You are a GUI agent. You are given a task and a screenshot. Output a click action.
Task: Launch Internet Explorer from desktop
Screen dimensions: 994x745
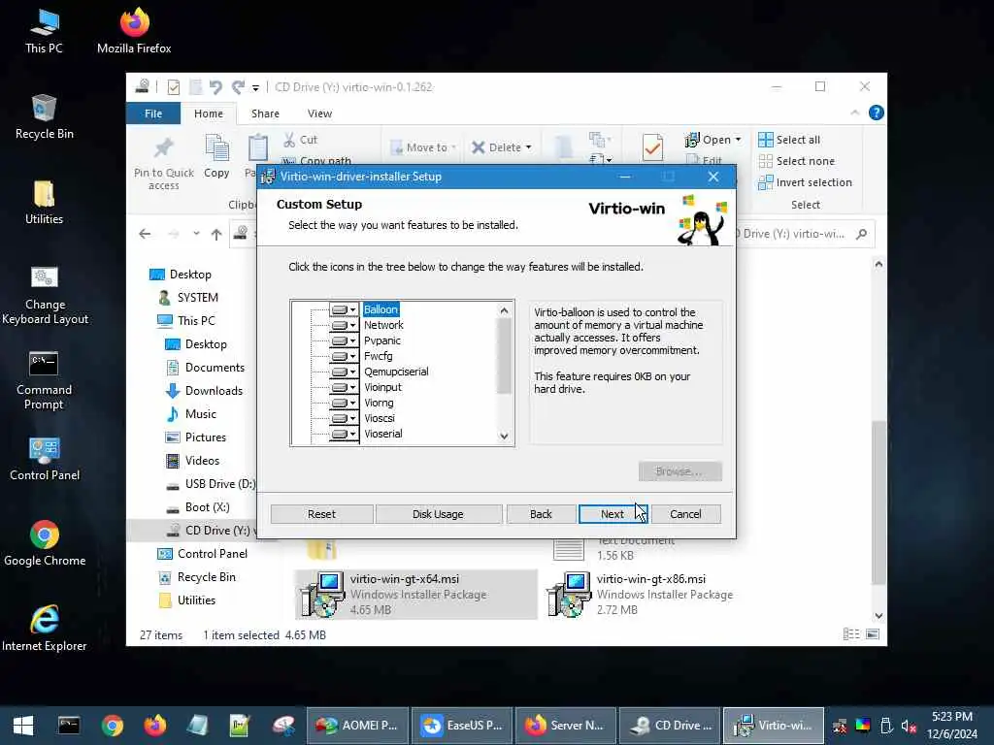click(45, 629)
